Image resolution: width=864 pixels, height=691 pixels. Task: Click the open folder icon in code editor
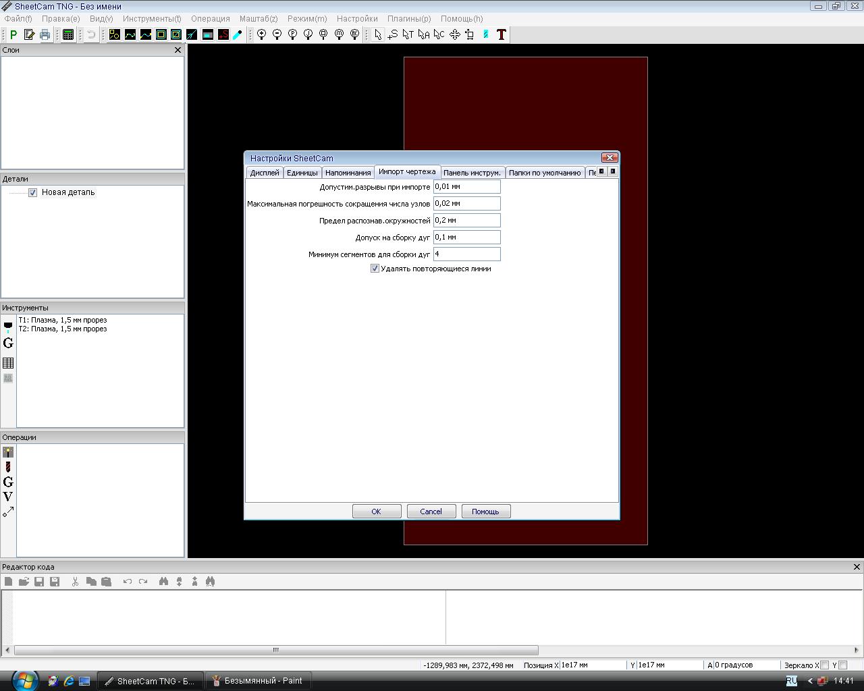(24, 581)
